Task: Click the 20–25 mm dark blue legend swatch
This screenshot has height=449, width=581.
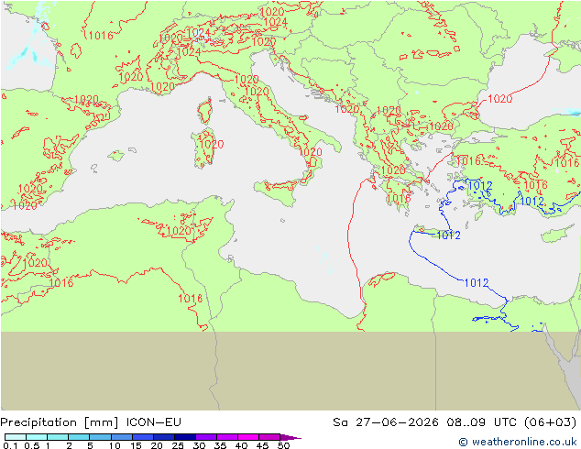Action: 163,437
